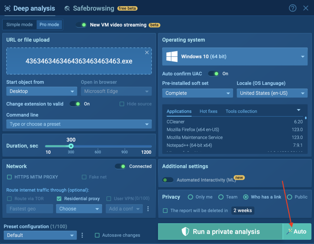Switch to the Hot fixes tab
The image size is (314, 244).
tap(208, 111)
